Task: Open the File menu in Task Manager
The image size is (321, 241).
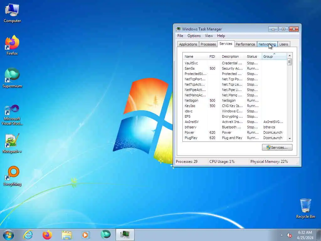Action: point(180,36)
